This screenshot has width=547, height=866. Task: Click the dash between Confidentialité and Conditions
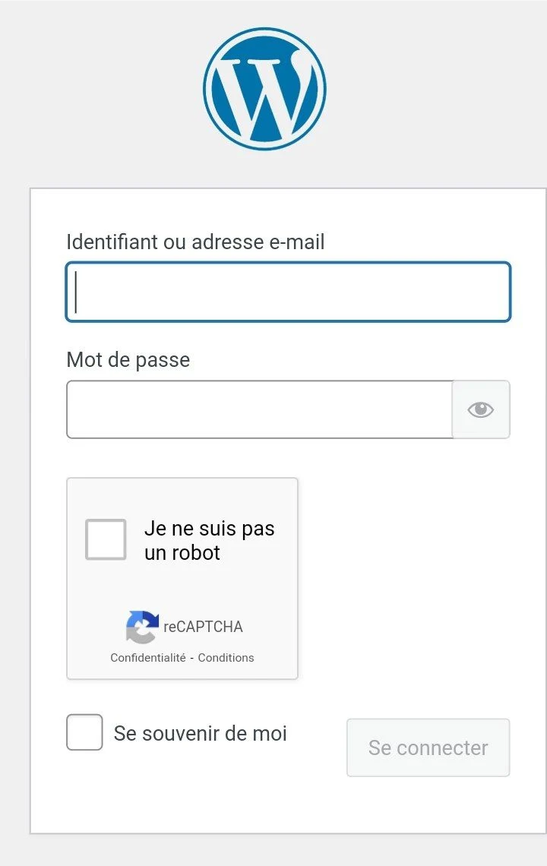point(192,658)
